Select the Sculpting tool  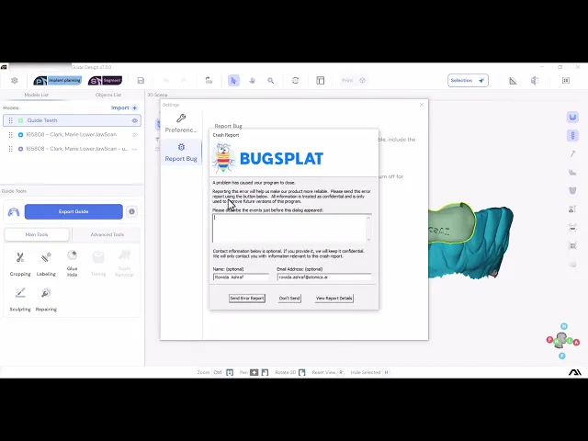(x=20, y=300)
